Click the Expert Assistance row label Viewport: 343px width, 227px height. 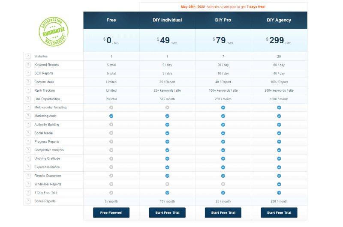click(x=47, y=167)
